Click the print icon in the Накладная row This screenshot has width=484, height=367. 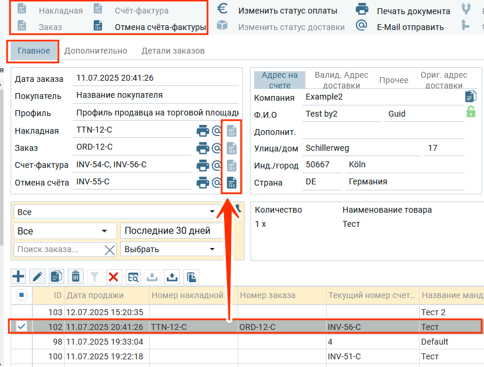click(202, 131)
